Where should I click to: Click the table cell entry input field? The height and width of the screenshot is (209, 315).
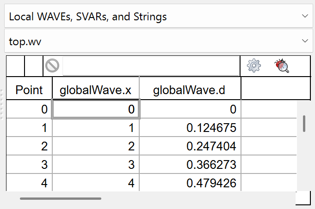coord(151,66)
